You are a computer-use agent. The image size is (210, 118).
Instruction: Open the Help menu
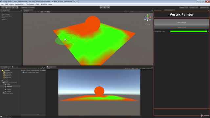click(x=50, y=4)
